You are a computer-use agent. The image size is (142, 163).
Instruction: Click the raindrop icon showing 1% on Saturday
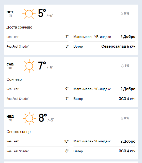coord(122,66)
